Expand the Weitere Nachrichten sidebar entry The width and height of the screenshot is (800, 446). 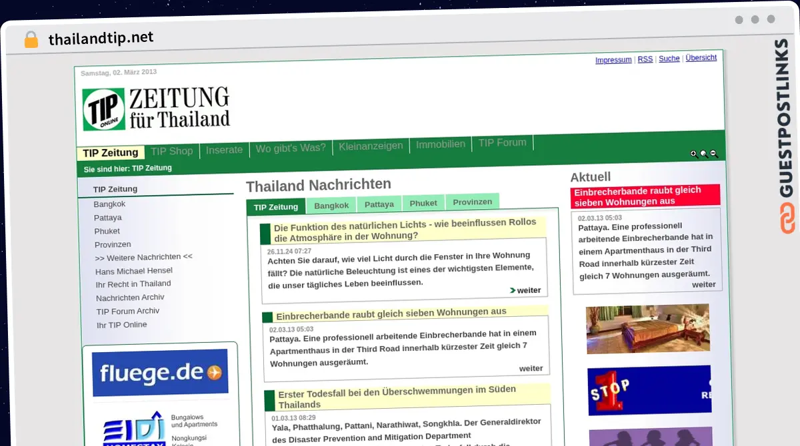coord(143,257)
